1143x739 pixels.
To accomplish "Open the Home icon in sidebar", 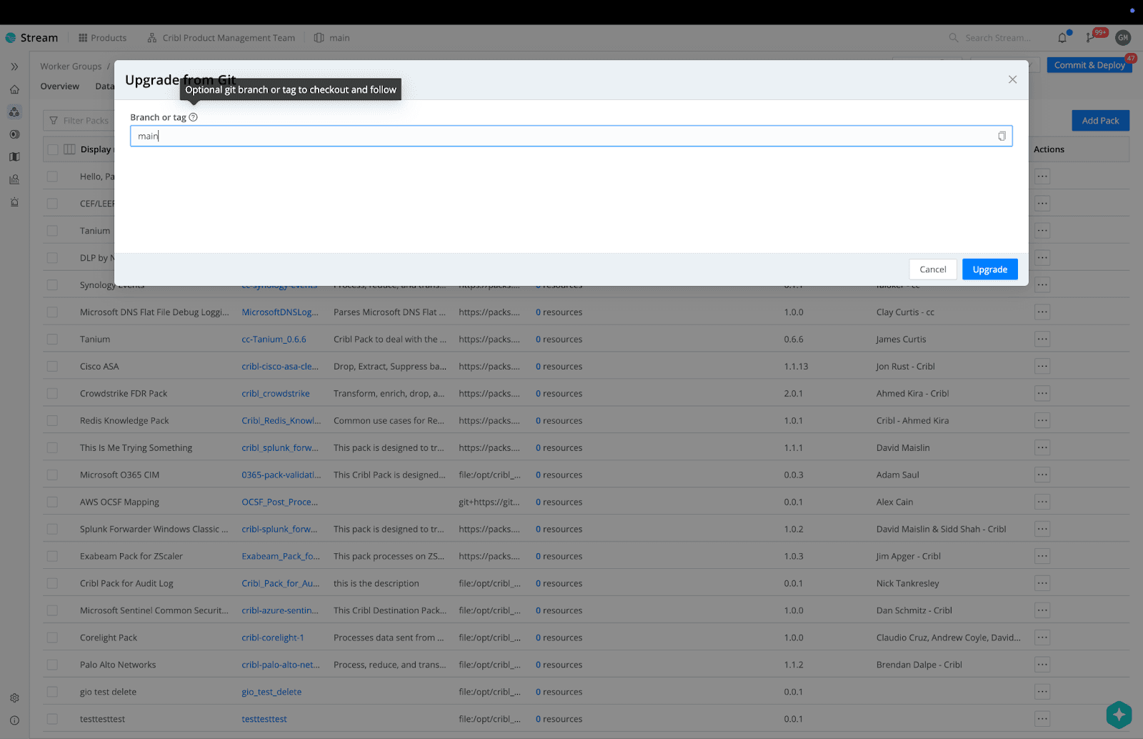I will 14,89.
